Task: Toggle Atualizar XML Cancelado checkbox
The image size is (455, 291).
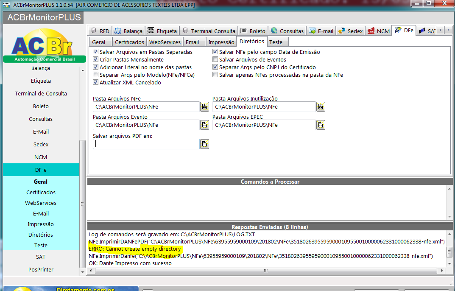Action: tap(95, 82)
